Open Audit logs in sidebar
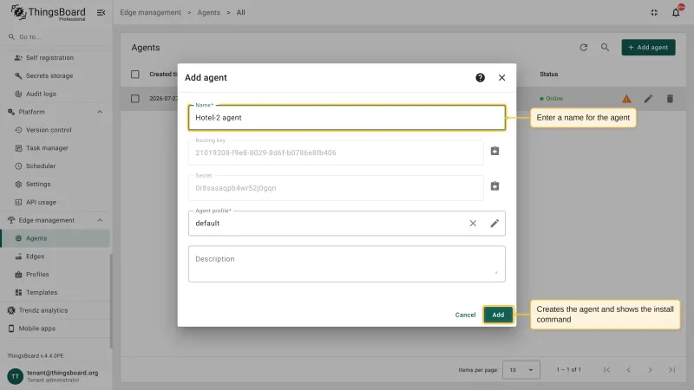 (x=41, y=94)
